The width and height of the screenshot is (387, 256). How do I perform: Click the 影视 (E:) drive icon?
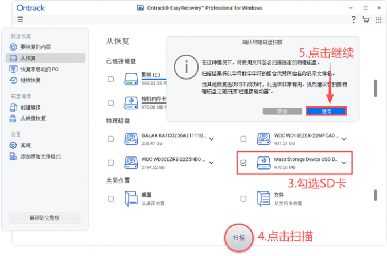[x=131, y=79]
